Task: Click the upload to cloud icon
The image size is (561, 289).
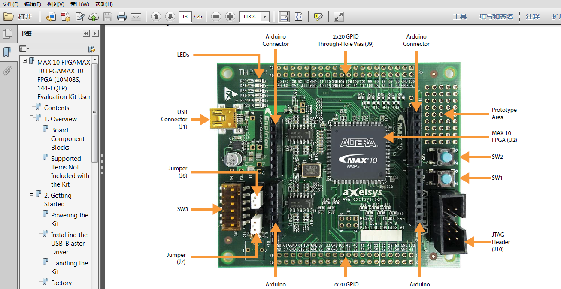Action: [x=94, y=17]
